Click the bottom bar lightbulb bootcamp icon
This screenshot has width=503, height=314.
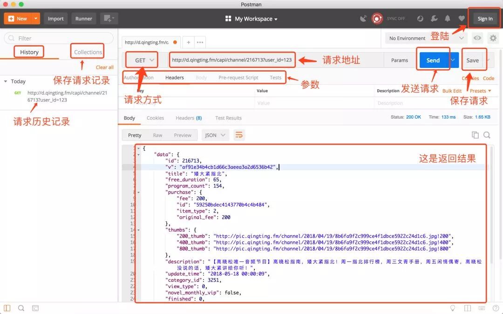click(453, 308)
